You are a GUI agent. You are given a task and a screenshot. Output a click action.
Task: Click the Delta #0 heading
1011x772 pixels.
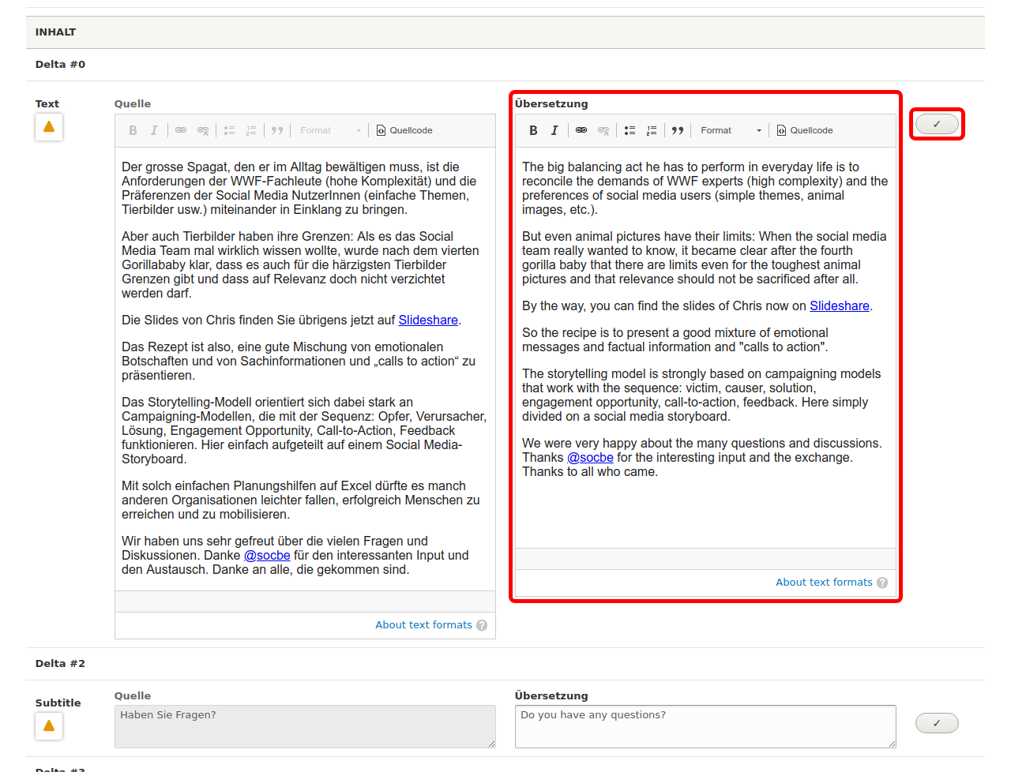(x=60, y=64)
